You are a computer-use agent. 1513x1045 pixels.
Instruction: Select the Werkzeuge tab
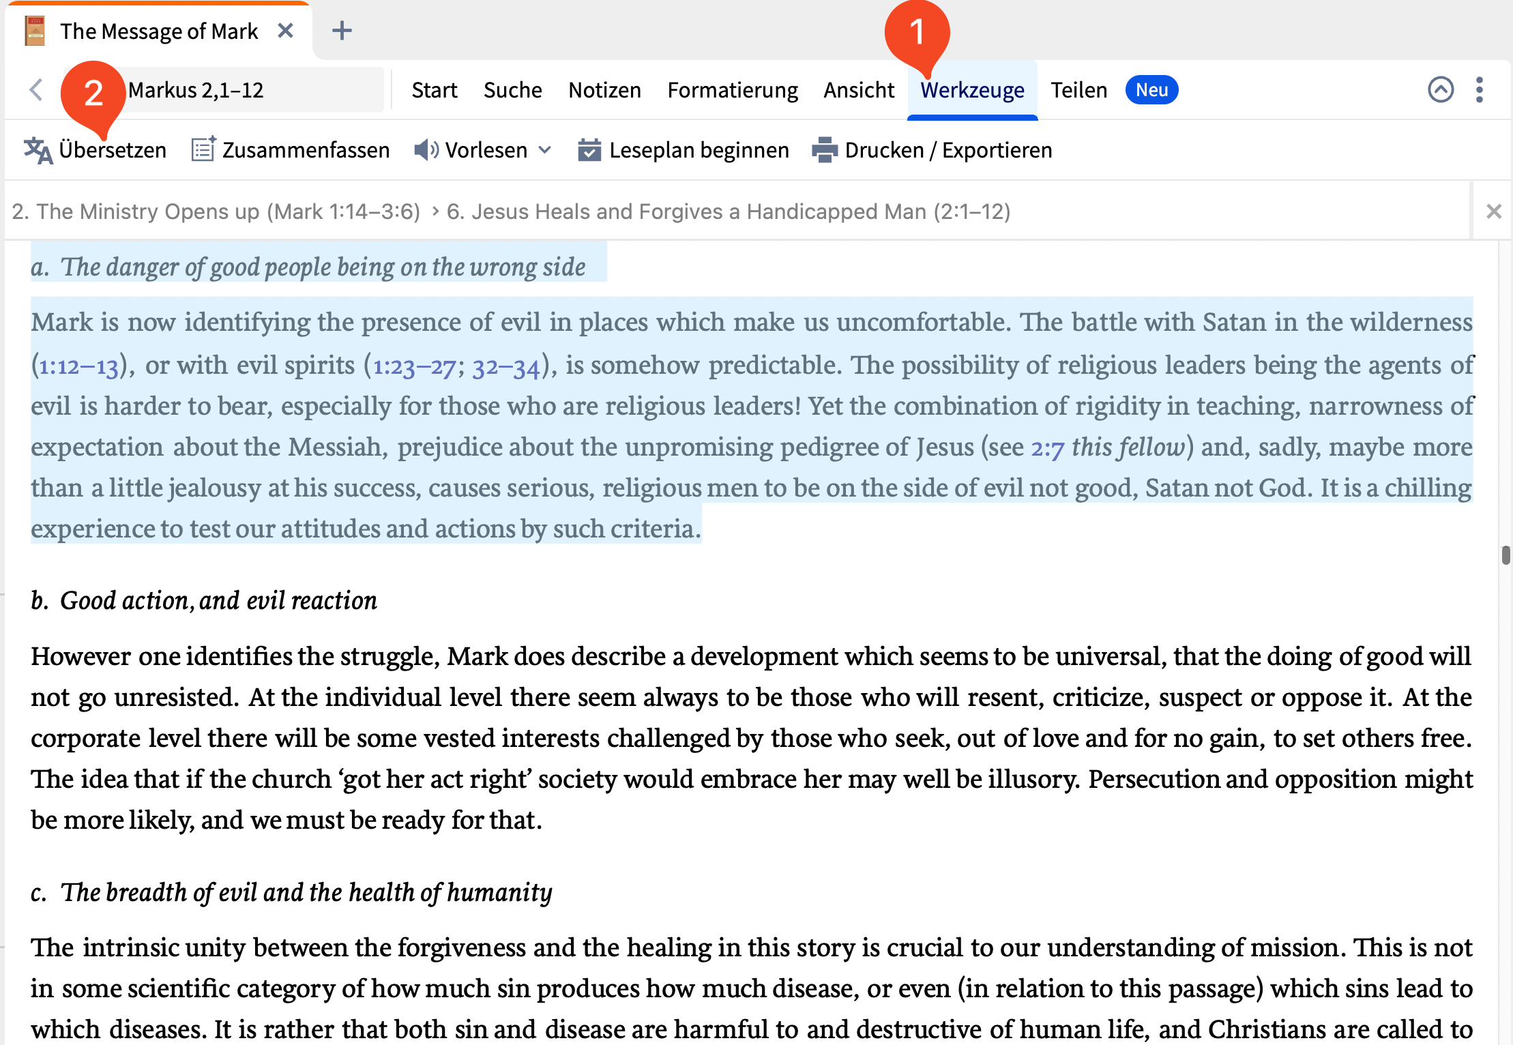(x=972, y=90)
